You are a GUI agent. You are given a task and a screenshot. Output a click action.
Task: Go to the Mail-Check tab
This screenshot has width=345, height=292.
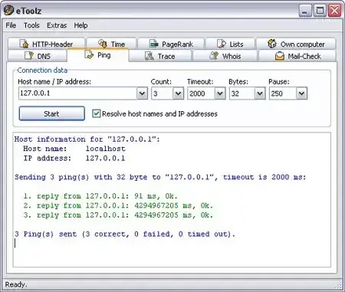click(297, 56)
